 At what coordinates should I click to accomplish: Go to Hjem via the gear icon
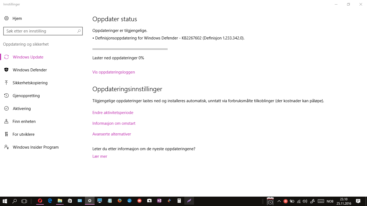point(6,19)
